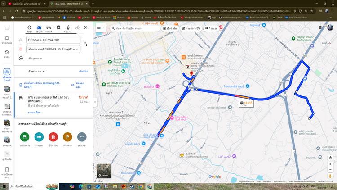Select public transit travel mode icon
This screenshot has height=190, width=337.
click(x=58, y=27)
